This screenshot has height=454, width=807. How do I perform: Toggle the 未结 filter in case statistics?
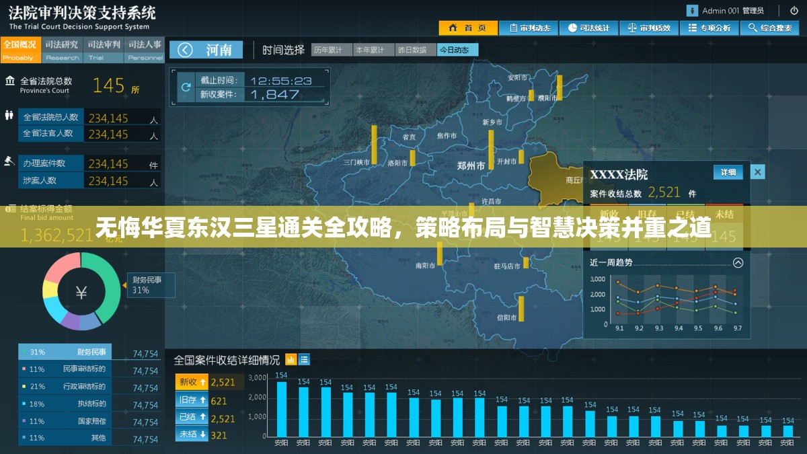(x=190, y=434)
